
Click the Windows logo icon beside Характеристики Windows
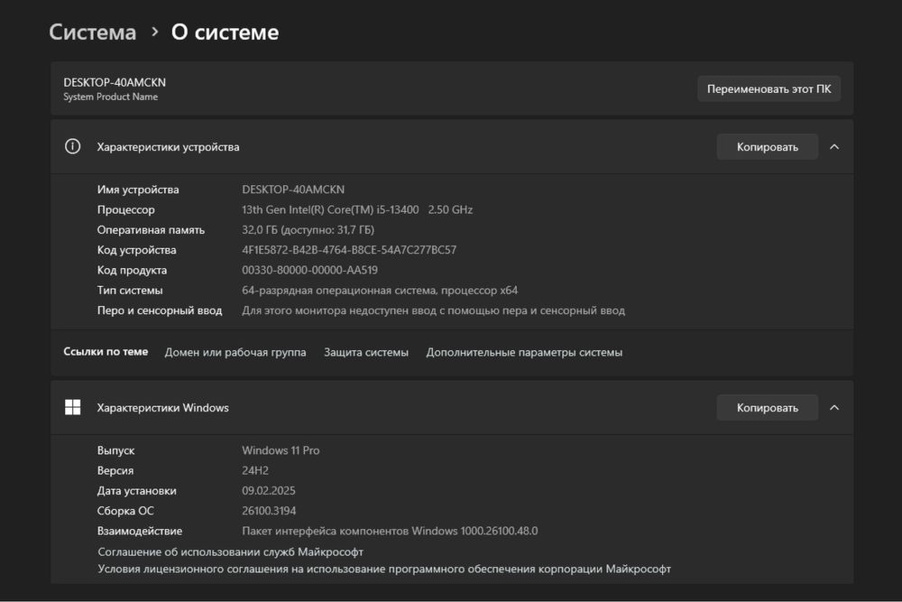coord(72,407)
